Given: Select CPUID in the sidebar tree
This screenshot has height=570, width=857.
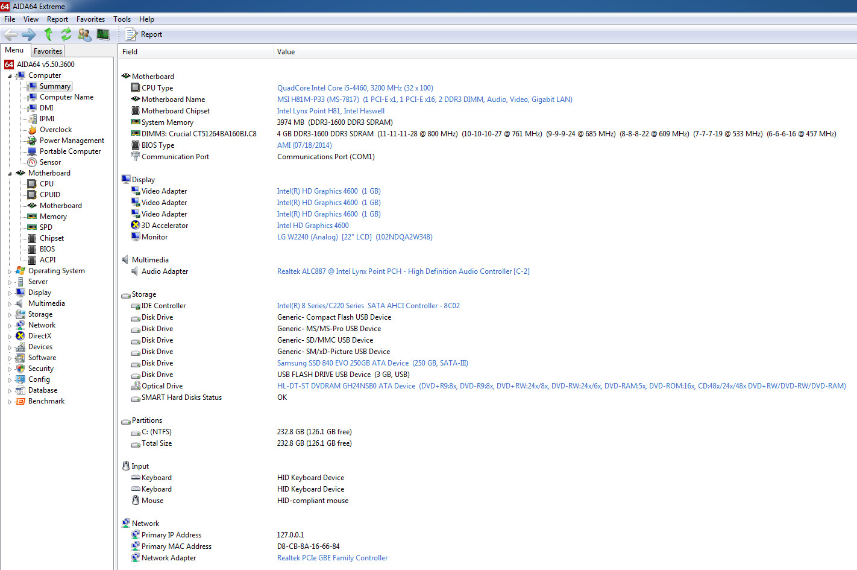Looking at the screenshot, I should [49, 195].
